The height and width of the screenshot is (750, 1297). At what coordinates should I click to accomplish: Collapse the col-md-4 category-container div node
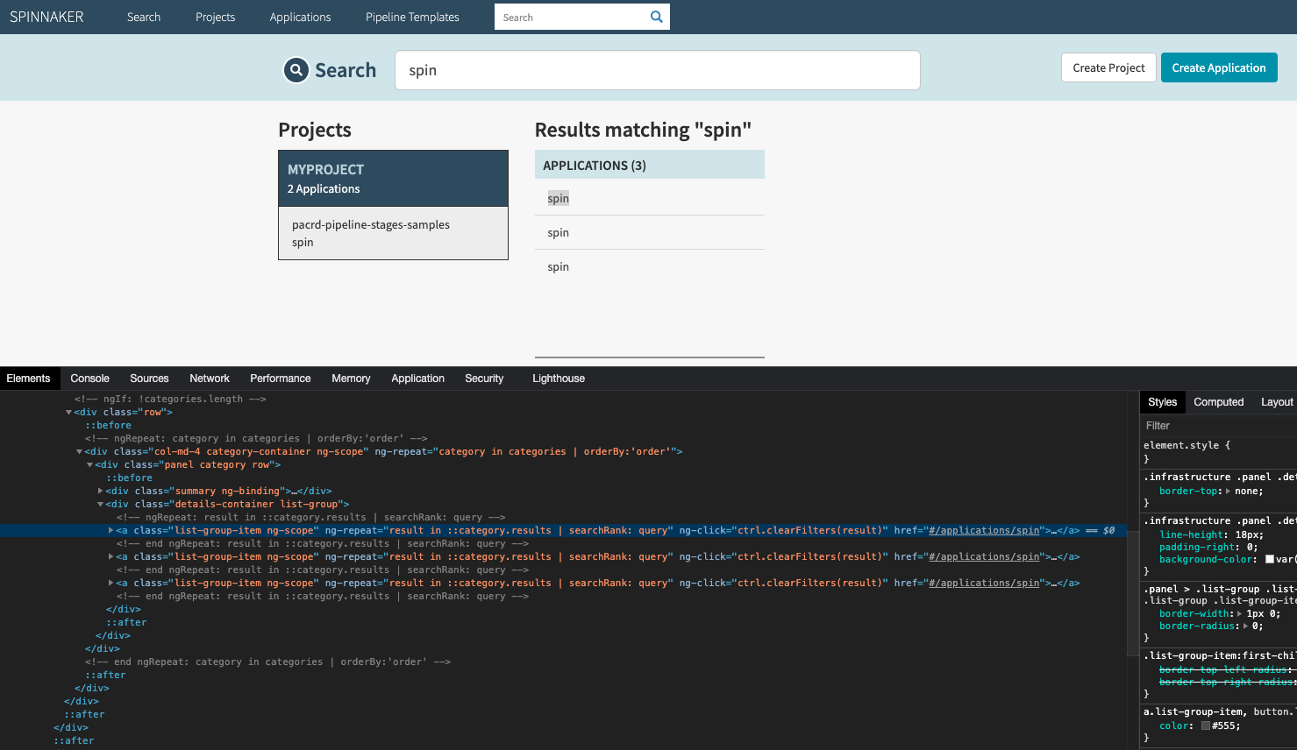(x=79, y=451)
